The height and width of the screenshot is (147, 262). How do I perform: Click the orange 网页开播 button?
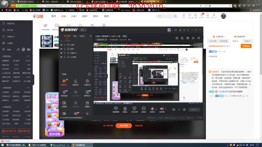[x=124, y=126]
